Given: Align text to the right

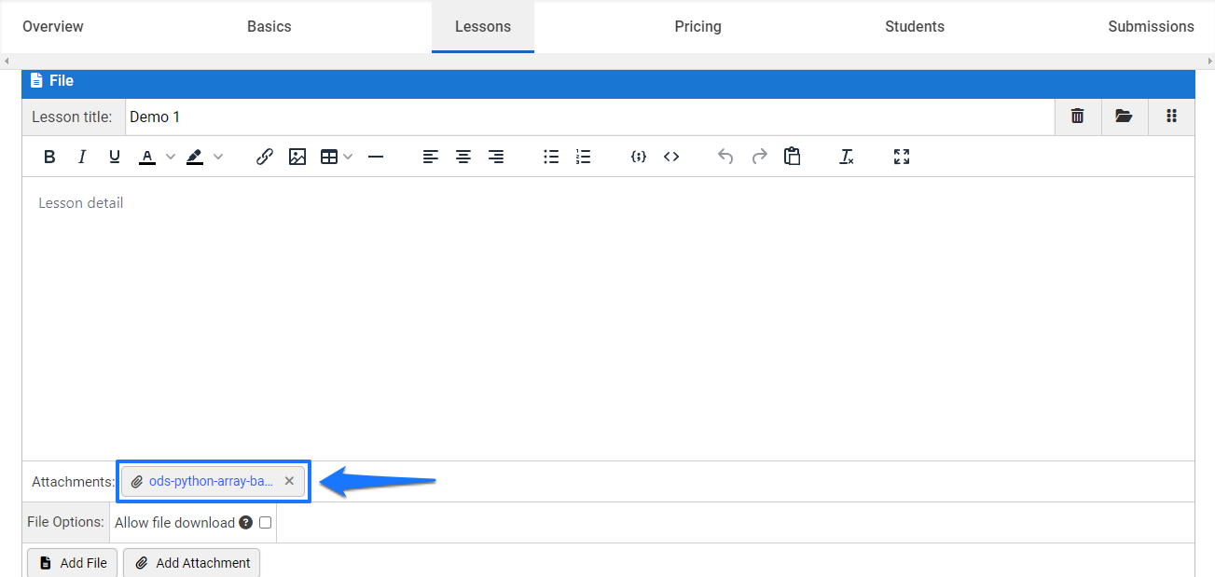Looking at the screenshot, I should (496, 157).
